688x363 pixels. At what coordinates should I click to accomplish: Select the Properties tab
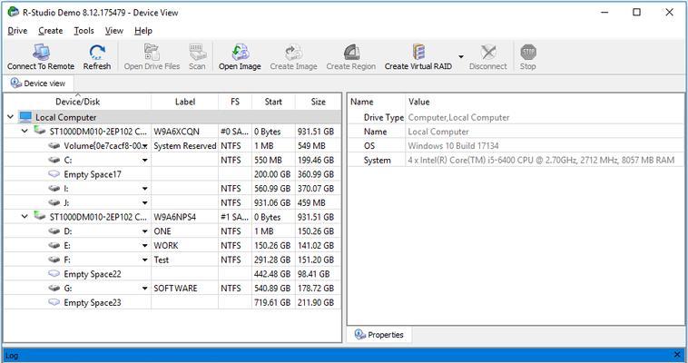379,335
